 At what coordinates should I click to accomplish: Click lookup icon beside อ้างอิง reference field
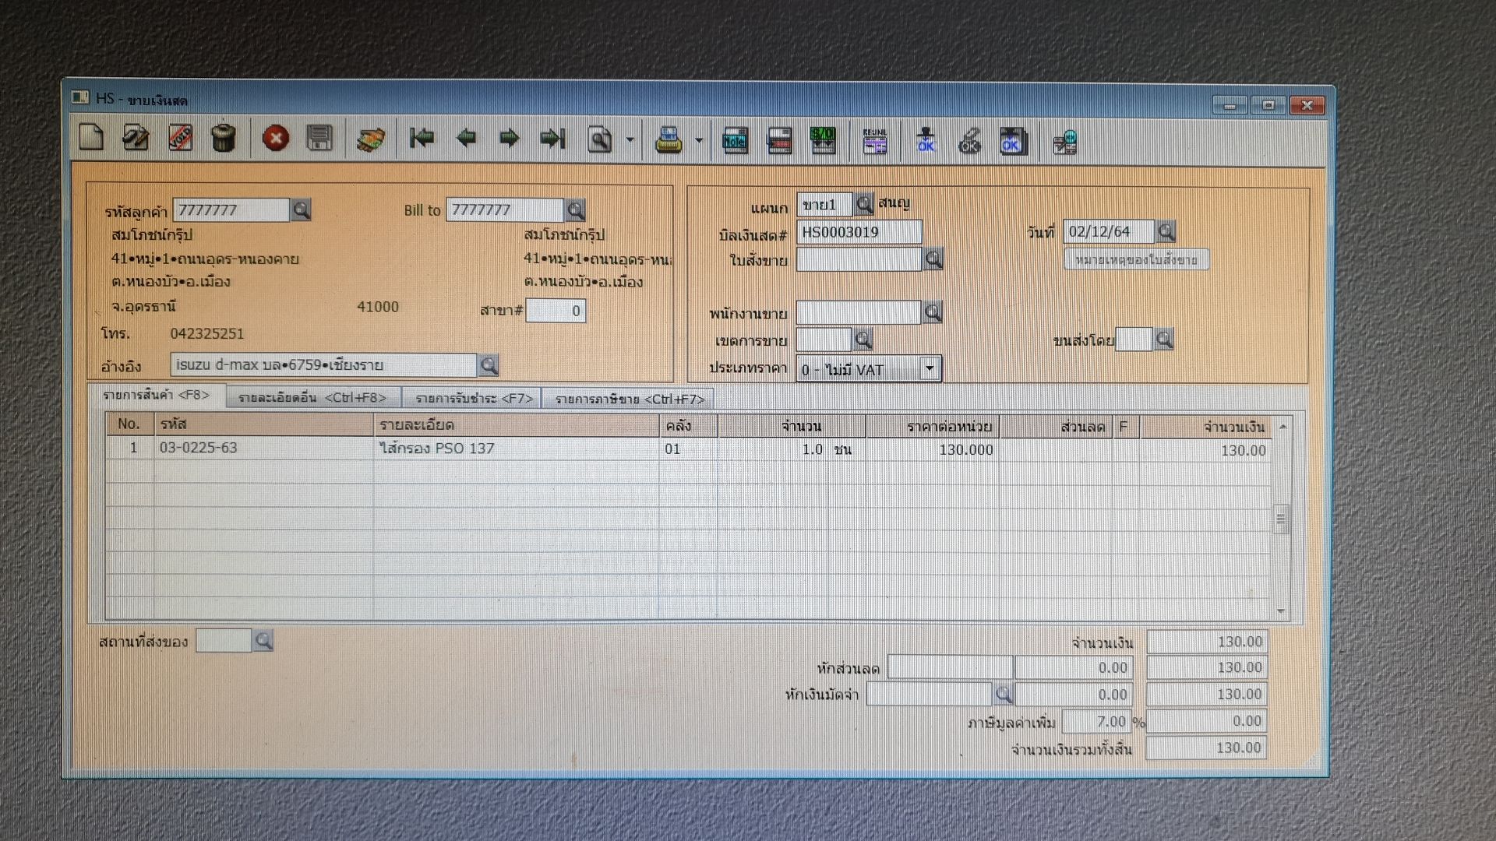[489, 364]
